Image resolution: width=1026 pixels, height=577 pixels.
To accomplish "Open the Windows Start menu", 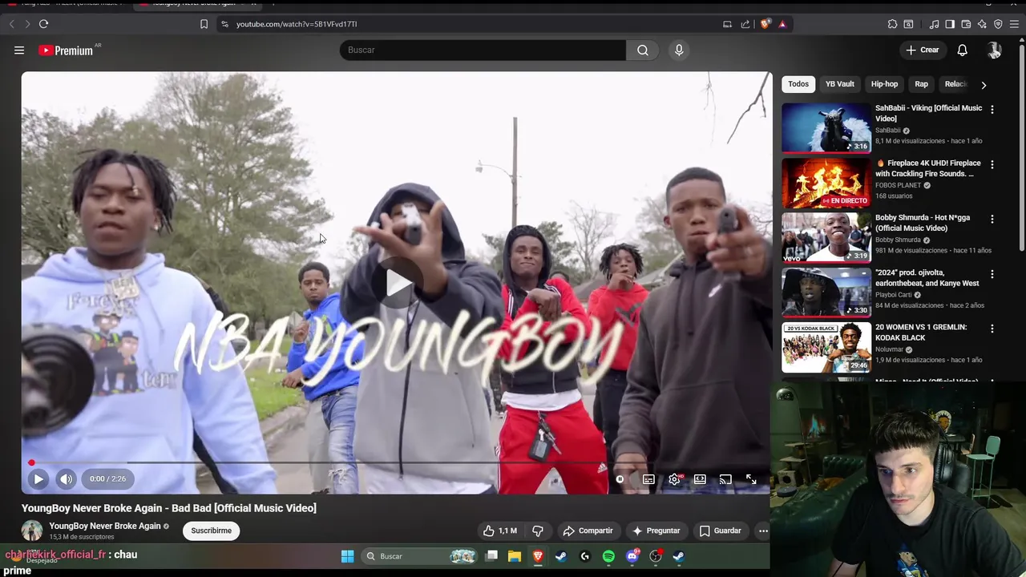I will [x=347, y=556].
